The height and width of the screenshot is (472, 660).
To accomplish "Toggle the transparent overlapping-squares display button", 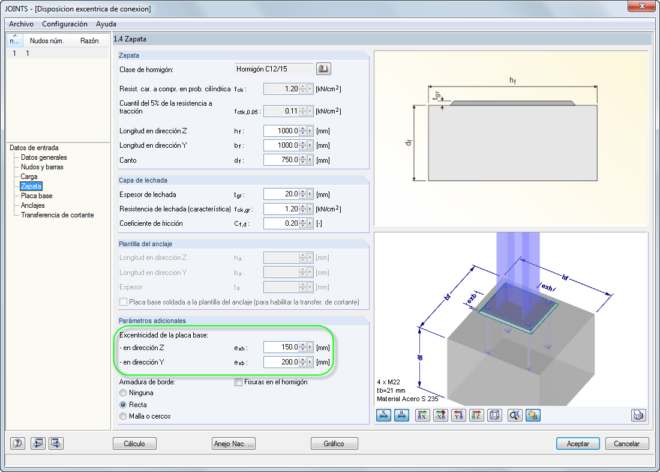I will point(533,415).
